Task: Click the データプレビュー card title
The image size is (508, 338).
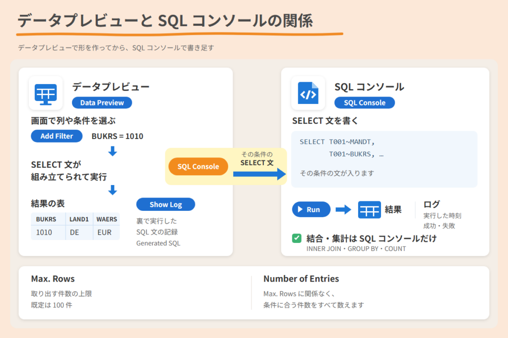Action: click(x=111, y=87)
